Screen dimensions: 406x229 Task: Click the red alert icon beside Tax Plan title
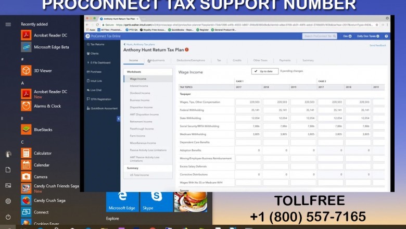[x=187, y=49]
